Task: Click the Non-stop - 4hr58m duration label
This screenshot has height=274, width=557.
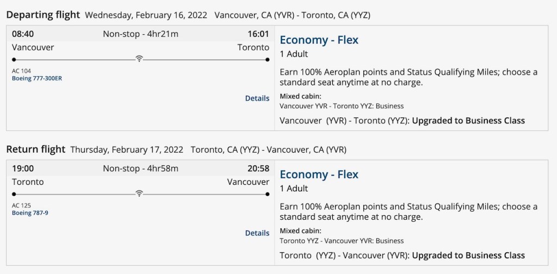Action: click(x=140, y=169)
